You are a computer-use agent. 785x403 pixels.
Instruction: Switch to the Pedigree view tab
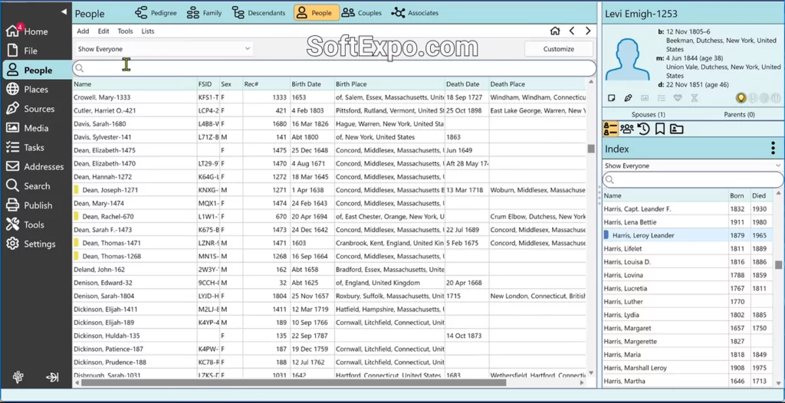pos(156,13)
